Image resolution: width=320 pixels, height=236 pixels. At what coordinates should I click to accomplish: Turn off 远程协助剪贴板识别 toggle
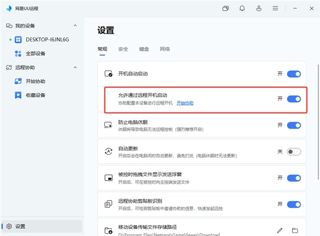click(294, 205)
